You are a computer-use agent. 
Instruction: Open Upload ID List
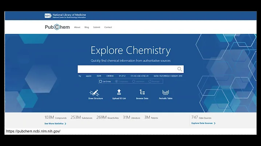pos(119,94)
